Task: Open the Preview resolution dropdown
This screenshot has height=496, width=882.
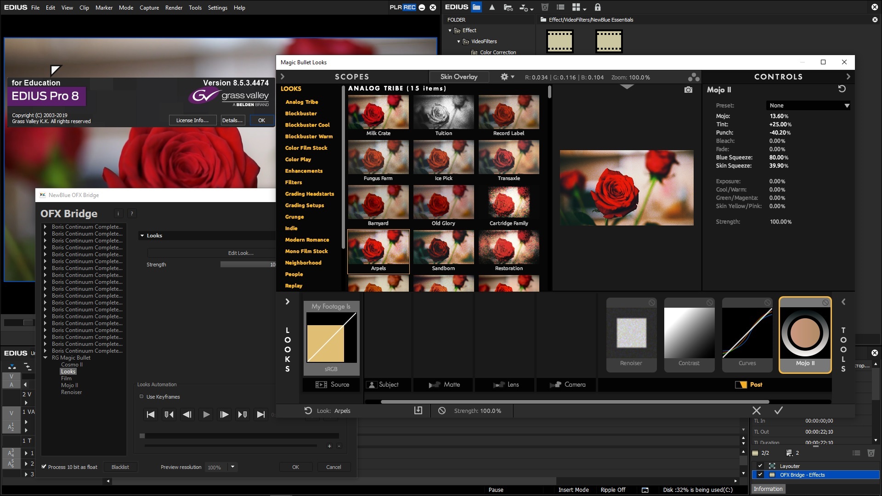Action: (232, 467)
